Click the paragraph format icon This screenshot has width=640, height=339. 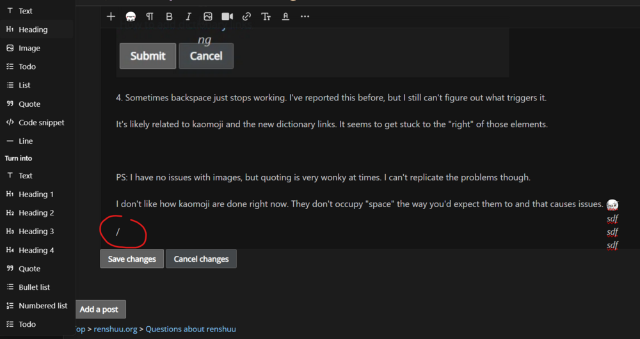(150, 17)
